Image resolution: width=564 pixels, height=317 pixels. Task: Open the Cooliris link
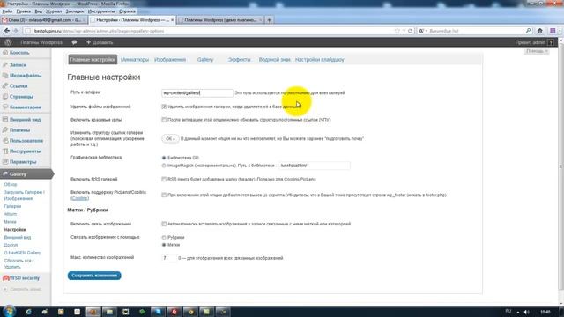[x=79, y=198]
